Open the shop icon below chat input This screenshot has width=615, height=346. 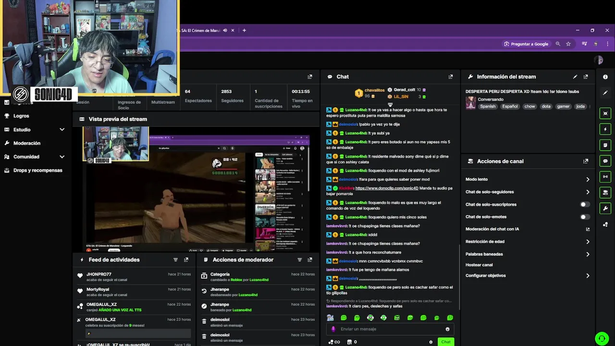349,342
